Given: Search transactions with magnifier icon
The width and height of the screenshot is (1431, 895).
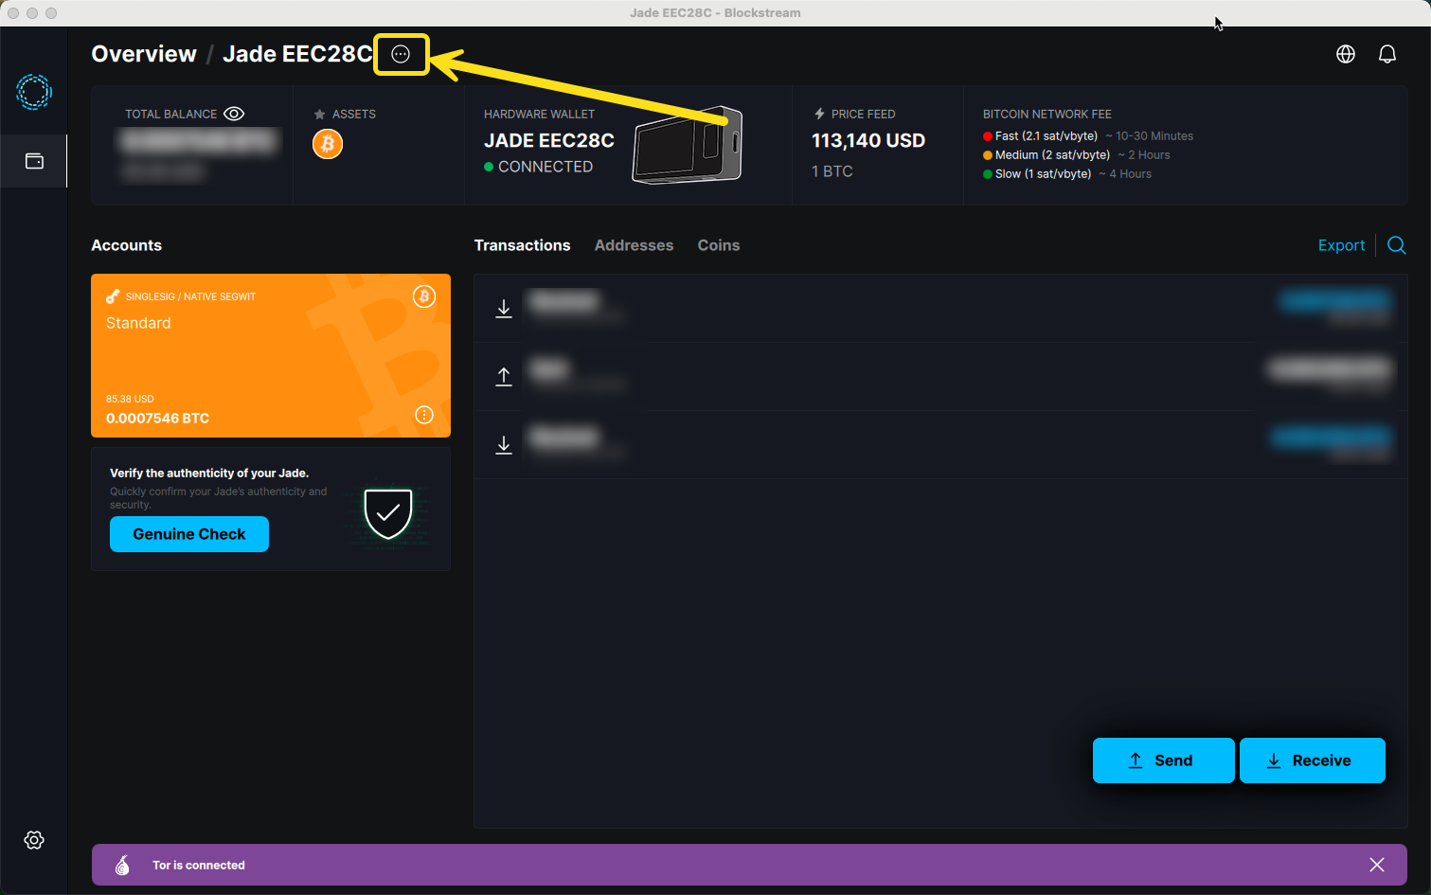Looking at the screenshot, I should (1396, 245).
